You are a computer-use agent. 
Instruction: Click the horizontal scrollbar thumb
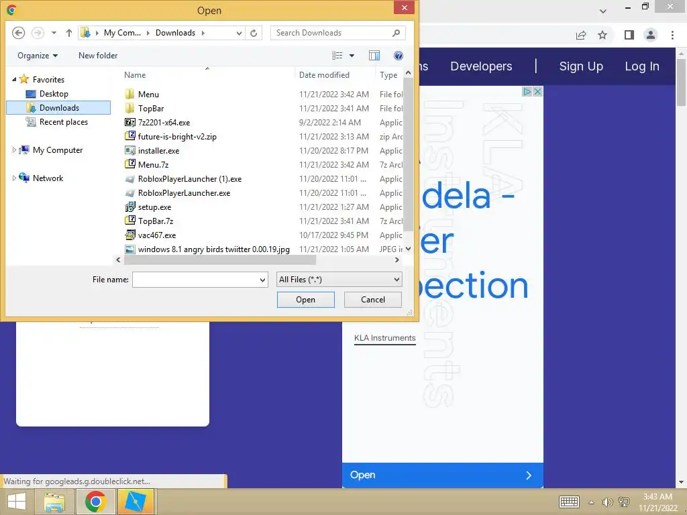(x=220, y=260)
